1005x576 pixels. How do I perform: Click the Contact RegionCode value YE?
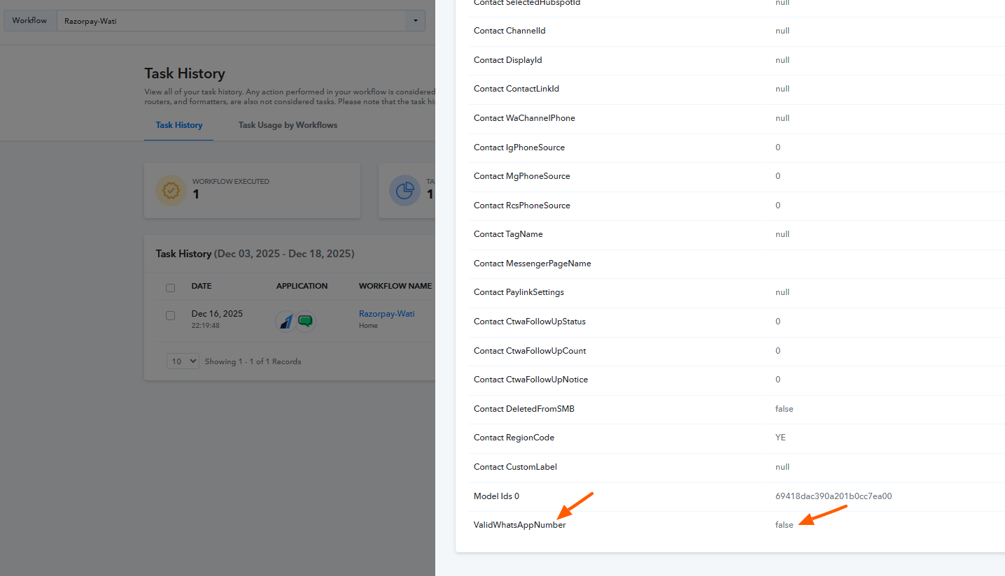[x=780, y=438]
